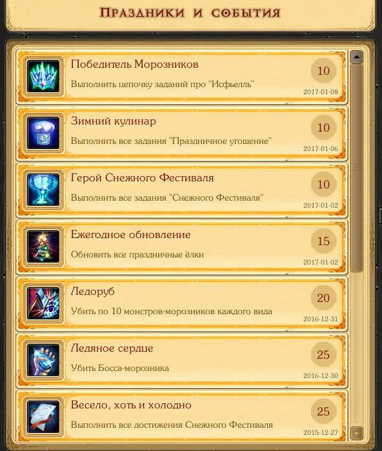The width and height of the screenshot is (382, 451).
Task: Select the Победитель Морозников achievement title
Action: point(135,64)
